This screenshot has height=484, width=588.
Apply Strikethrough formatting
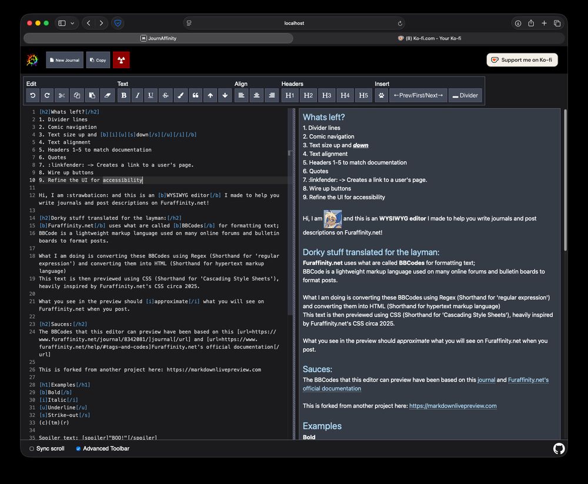pyautogui.click(x=165, y=95)
